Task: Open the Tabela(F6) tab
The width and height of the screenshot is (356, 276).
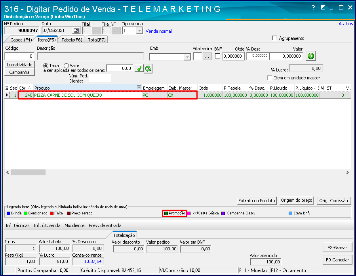Action: click(72, 40)
